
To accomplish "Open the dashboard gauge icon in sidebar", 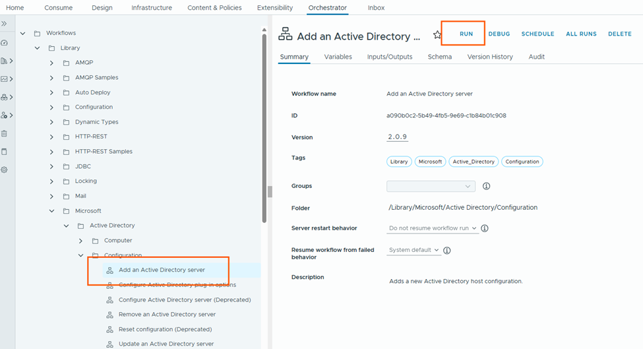I will (x=5, y=43).
